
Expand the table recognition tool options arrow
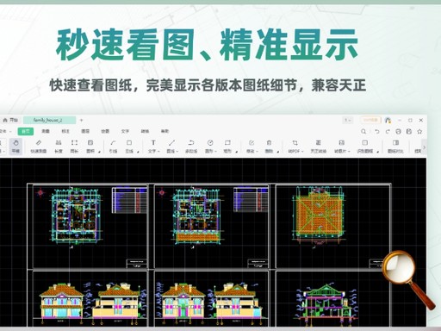[x=378, y=152]
